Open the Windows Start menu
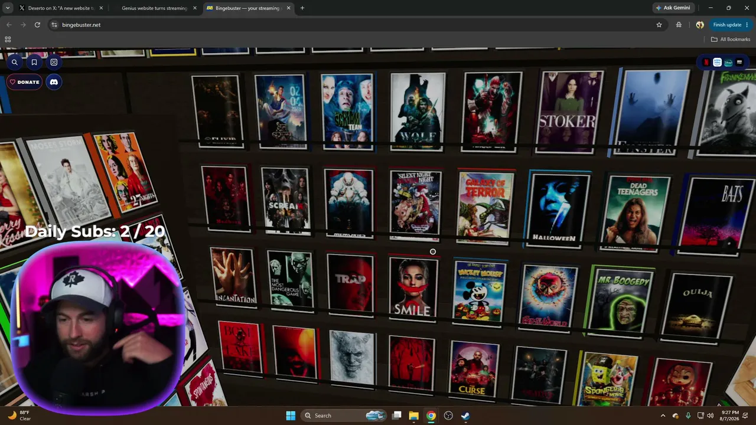The width and height of the screenshot is (756, 425). coord(291,416)
